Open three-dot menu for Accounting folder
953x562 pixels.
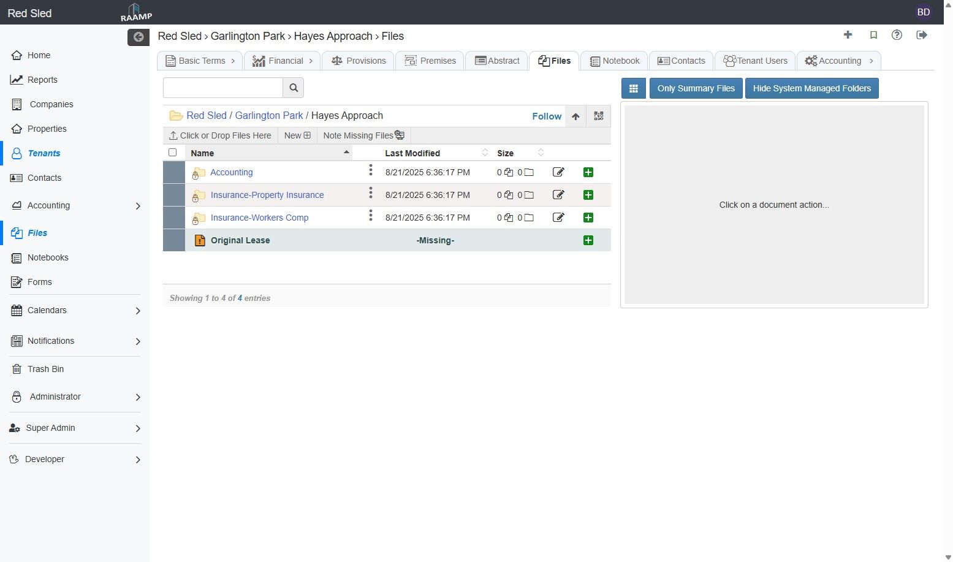click(x=371, y=170)
